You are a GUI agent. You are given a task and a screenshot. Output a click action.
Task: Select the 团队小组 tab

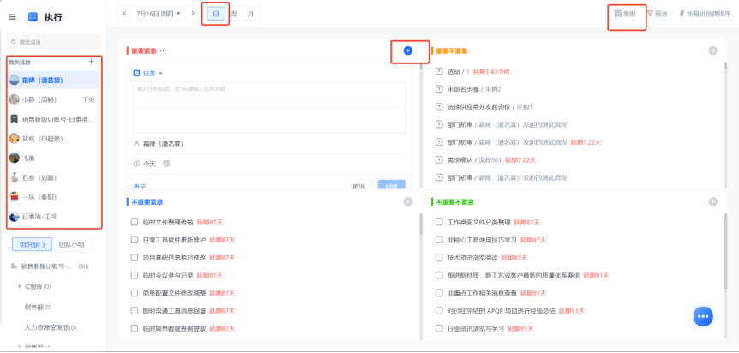pyautogui.click(x=72, y=244)
